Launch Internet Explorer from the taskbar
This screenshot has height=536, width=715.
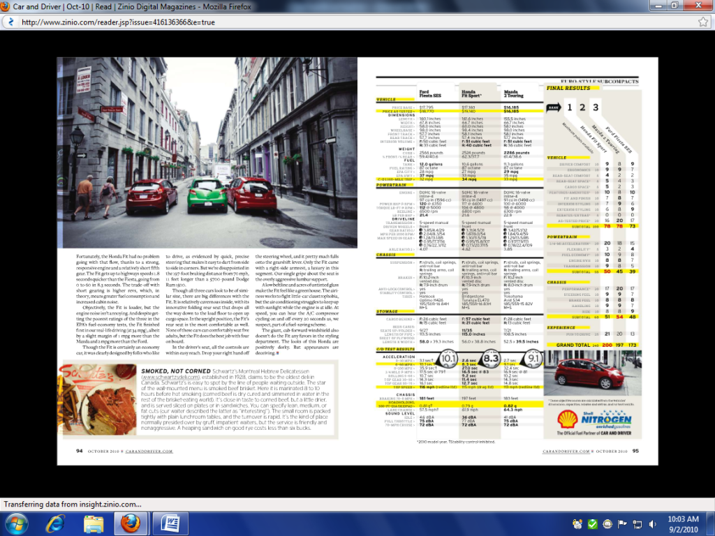click(x=55, y=523)
